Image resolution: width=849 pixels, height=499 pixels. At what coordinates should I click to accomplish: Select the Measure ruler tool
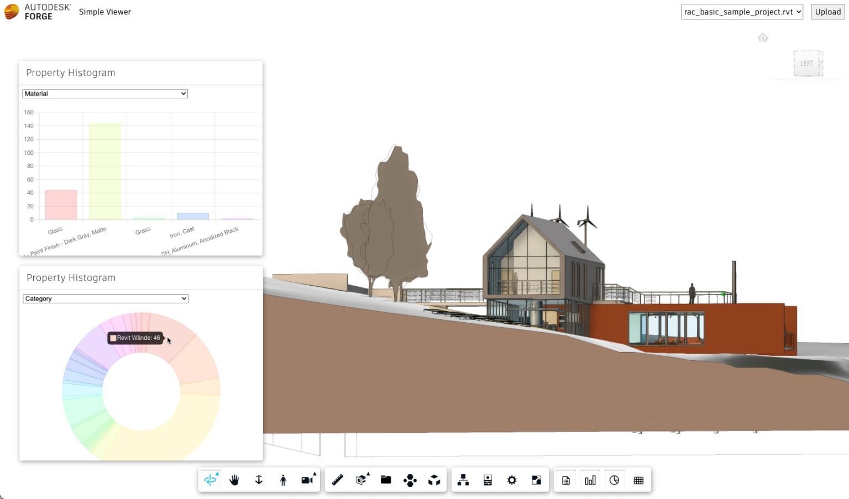(x=338, y=480)
